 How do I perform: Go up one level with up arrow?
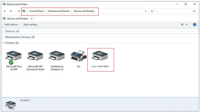point(19,11)
